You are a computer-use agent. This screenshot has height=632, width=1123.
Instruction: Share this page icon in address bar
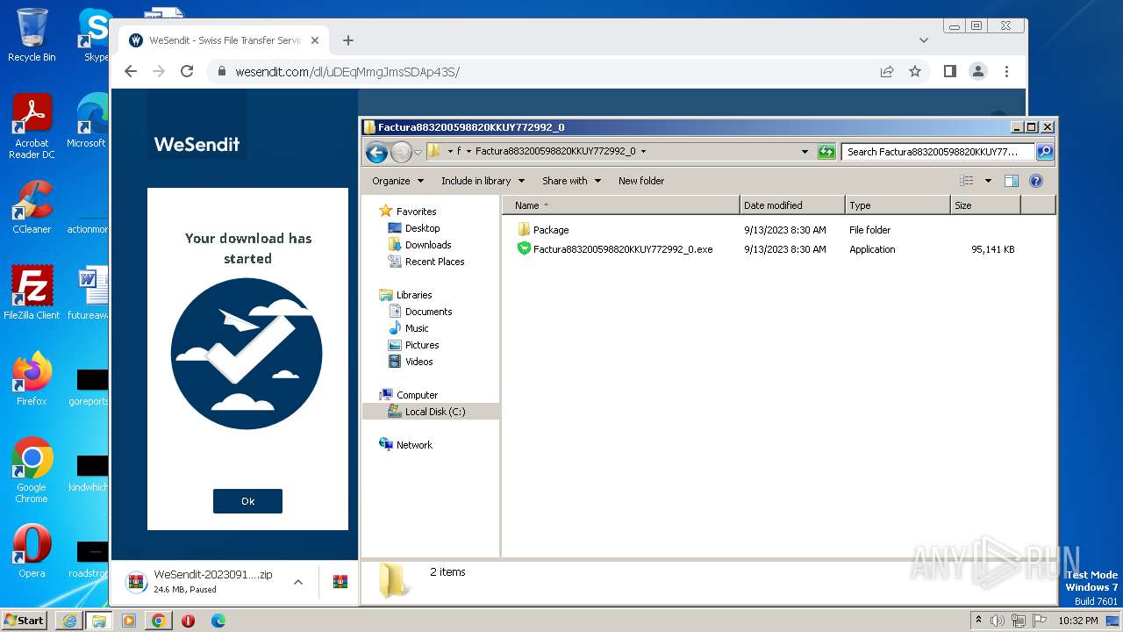coord(887,71)
